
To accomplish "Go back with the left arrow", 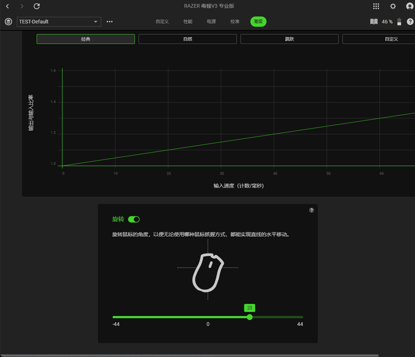I will pyautogui.click(x=7, y=6).
